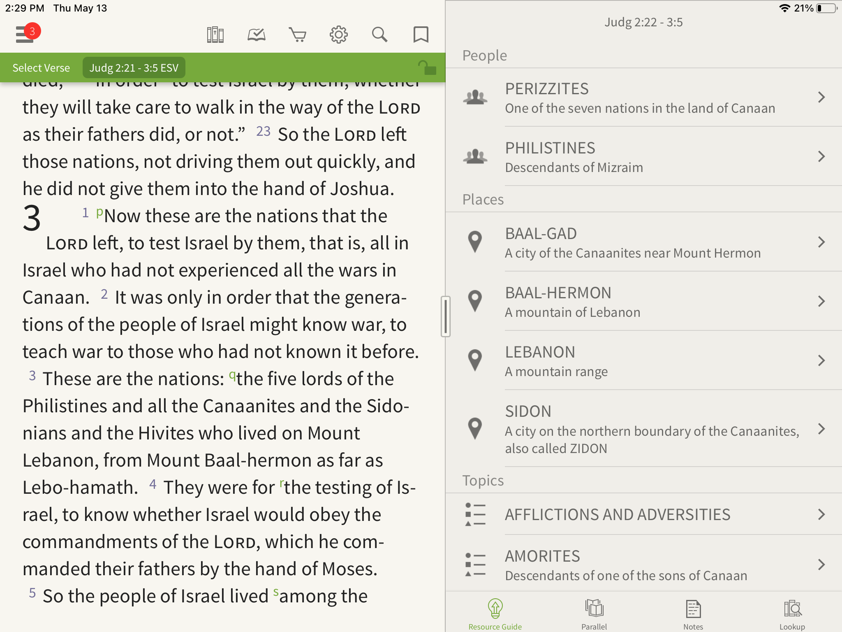Tap the map pin icon beside BAAL-GAD
Screen dimensions: 842x632
pyautogui.click(x=475, y=242)
